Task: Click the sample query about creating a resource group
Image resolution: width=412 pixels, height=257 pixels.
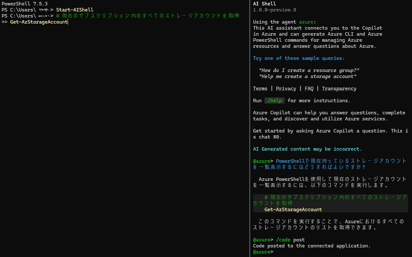Action: click(309, 70)
